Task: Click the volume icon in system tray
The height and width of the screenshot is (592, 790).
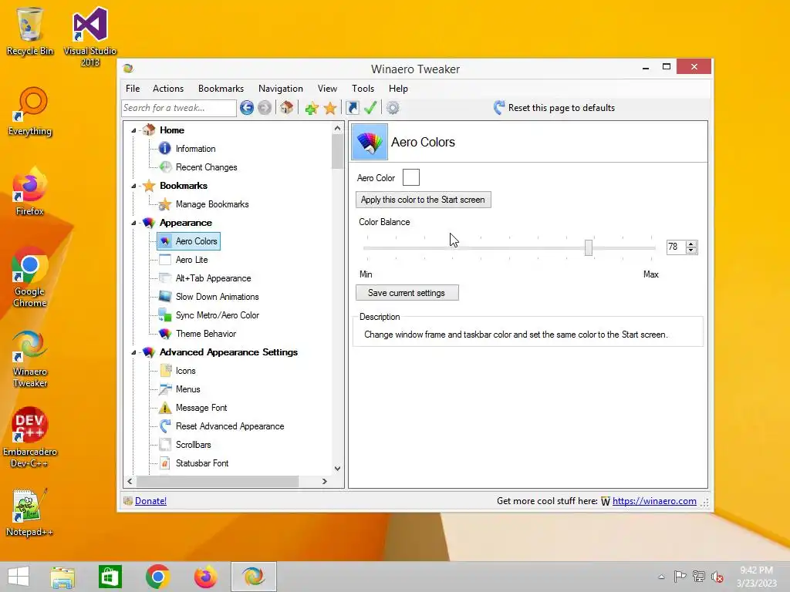Action: (x=717, y=577)
